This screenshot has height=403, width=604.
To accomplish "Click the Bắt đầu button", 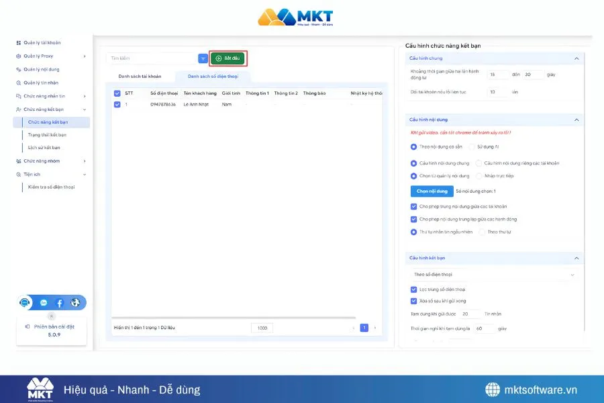I will tap(227, 58).
